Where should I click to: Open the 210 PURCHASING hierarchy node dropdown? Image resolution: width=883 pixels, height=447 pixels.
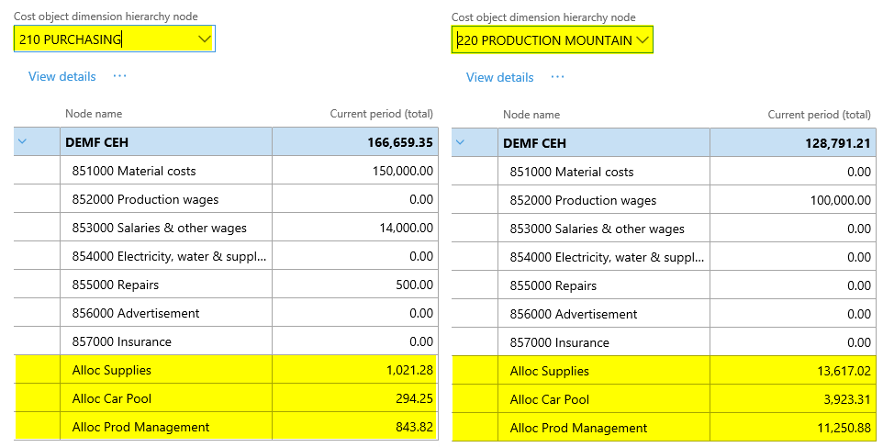click(204, 39)
